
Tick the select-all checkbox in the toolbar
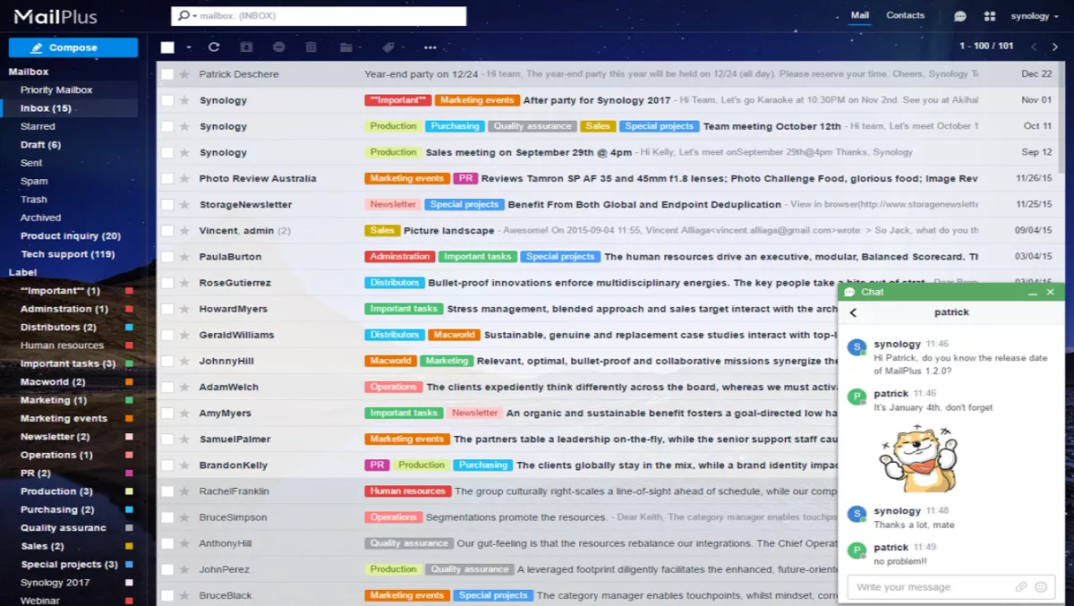[x=167, y=47]
